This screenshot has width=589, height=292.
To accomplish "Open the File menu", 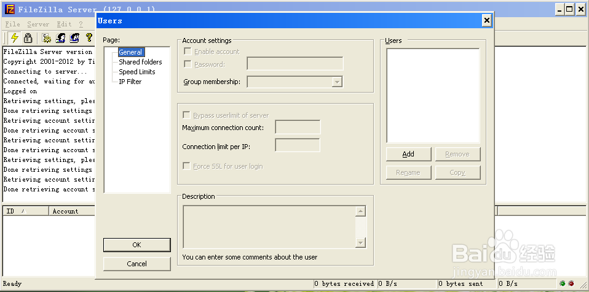I will click(x=12, y=24).
